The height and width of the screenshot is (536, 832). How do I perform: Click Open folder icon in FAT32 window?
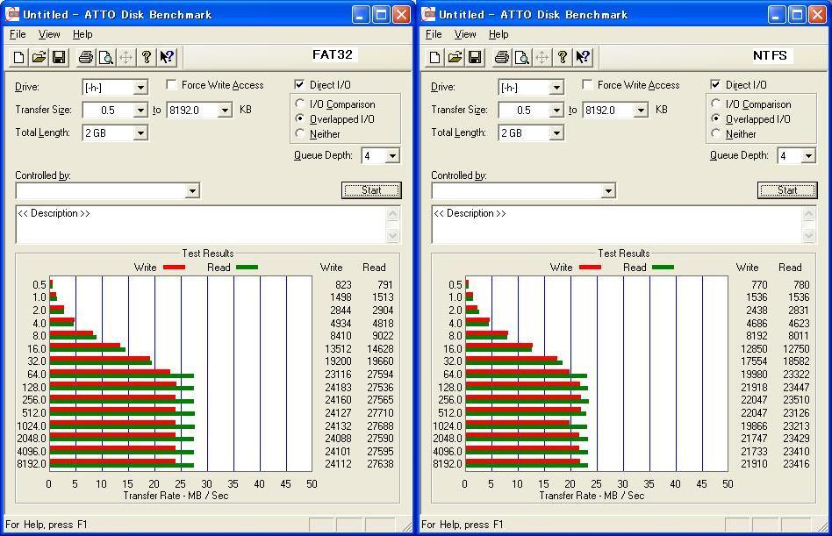pos(39,58)
